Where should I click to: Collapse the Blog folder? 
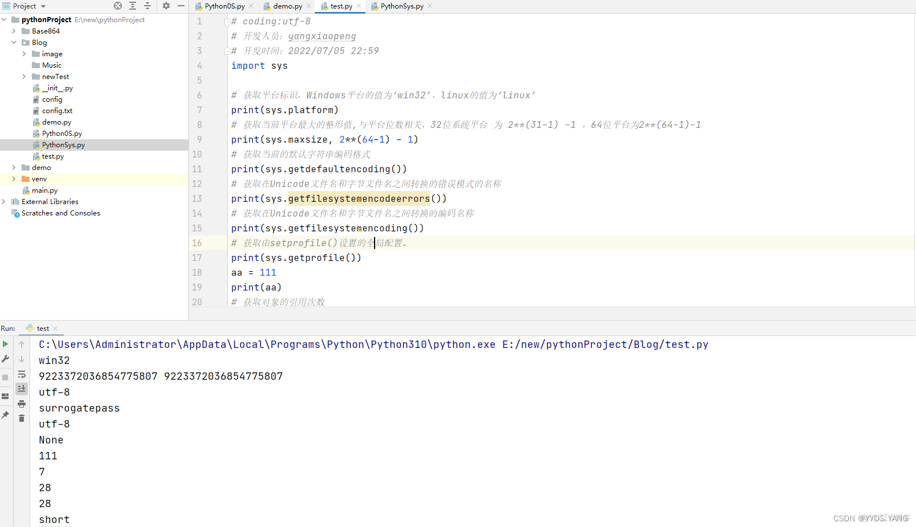point(14,42)
